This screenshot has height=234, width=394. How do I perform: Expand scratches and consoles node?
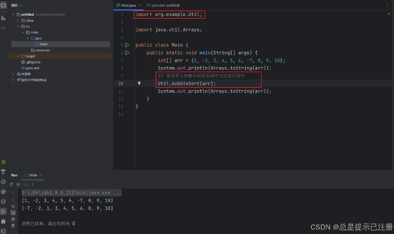(x=13, y=80)
